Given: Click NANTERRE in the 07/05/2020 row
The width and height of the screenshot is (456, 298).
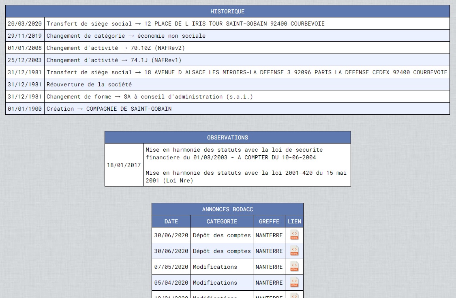Looking at the screenshot, I should [269, 267].
